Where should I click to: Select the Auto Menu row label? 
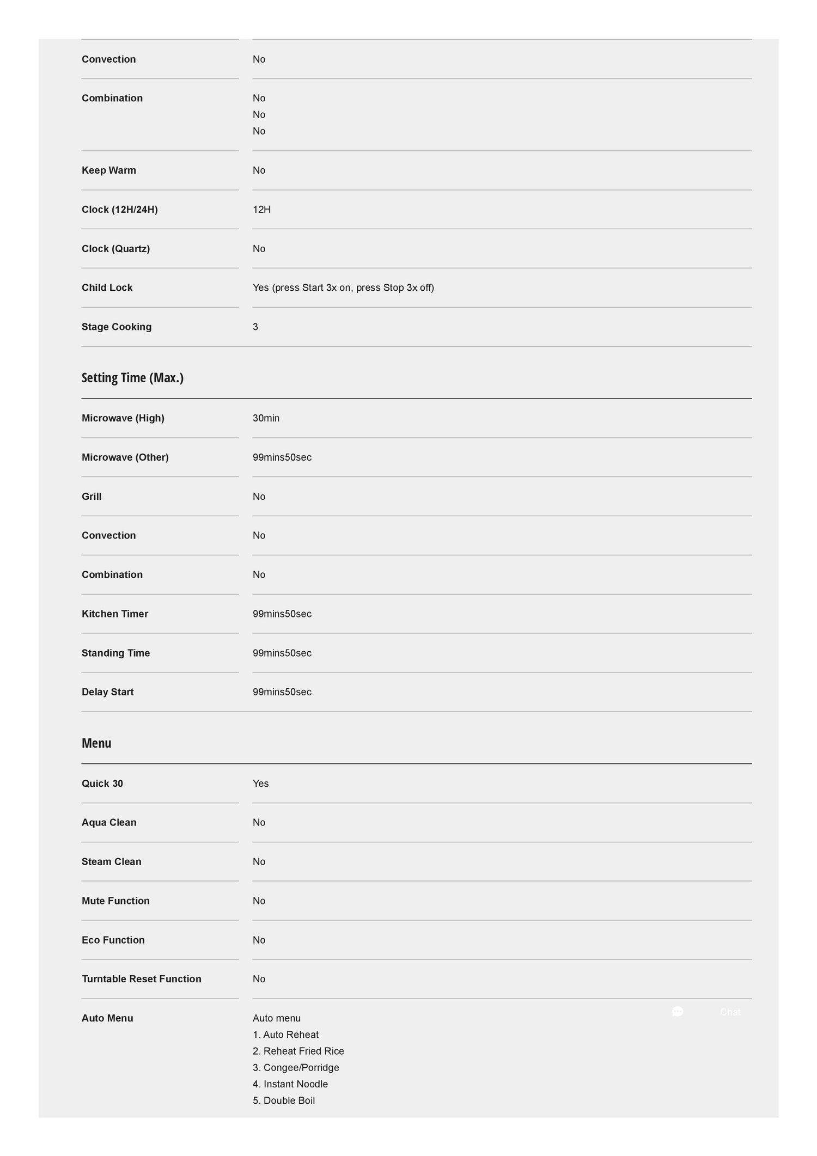tap(107, 1018)
